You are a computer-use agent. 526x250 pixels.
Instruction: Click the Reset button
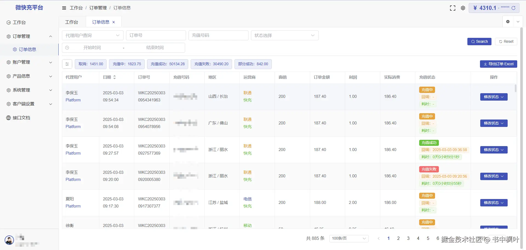(506, 41)
